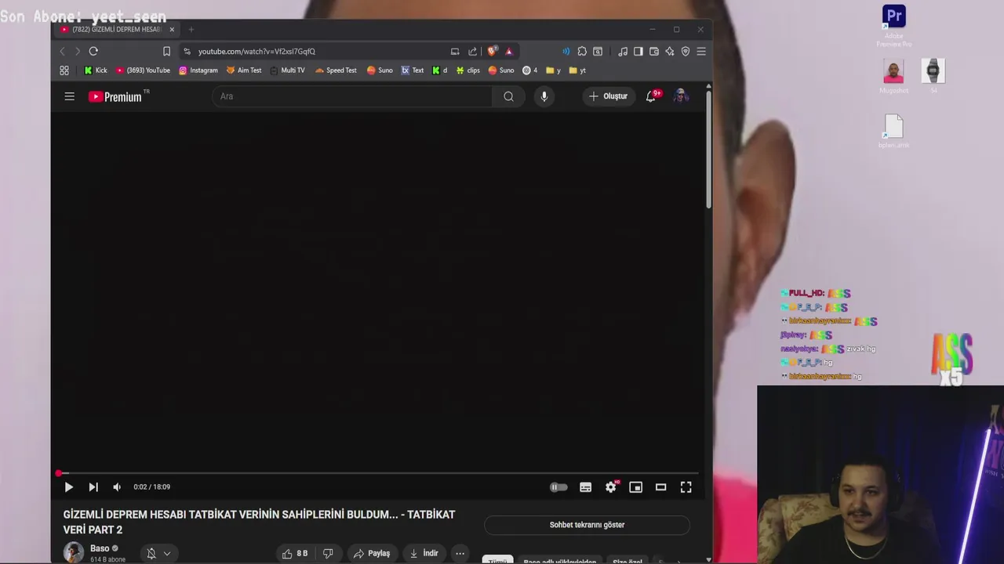Click Sohbet tekrarını göster button
Image resolution: width=1004 pixels, height=564 pixels.
coord(587,525)
